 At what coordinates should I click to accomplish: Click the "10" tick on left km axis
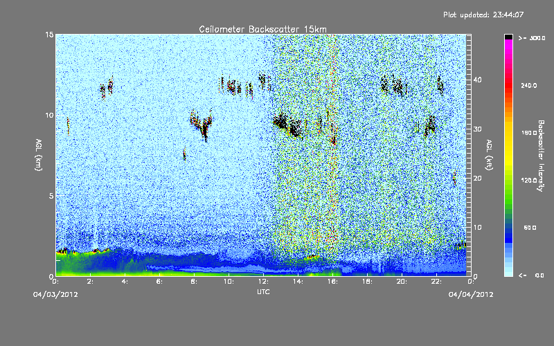[x=49, y=115]
